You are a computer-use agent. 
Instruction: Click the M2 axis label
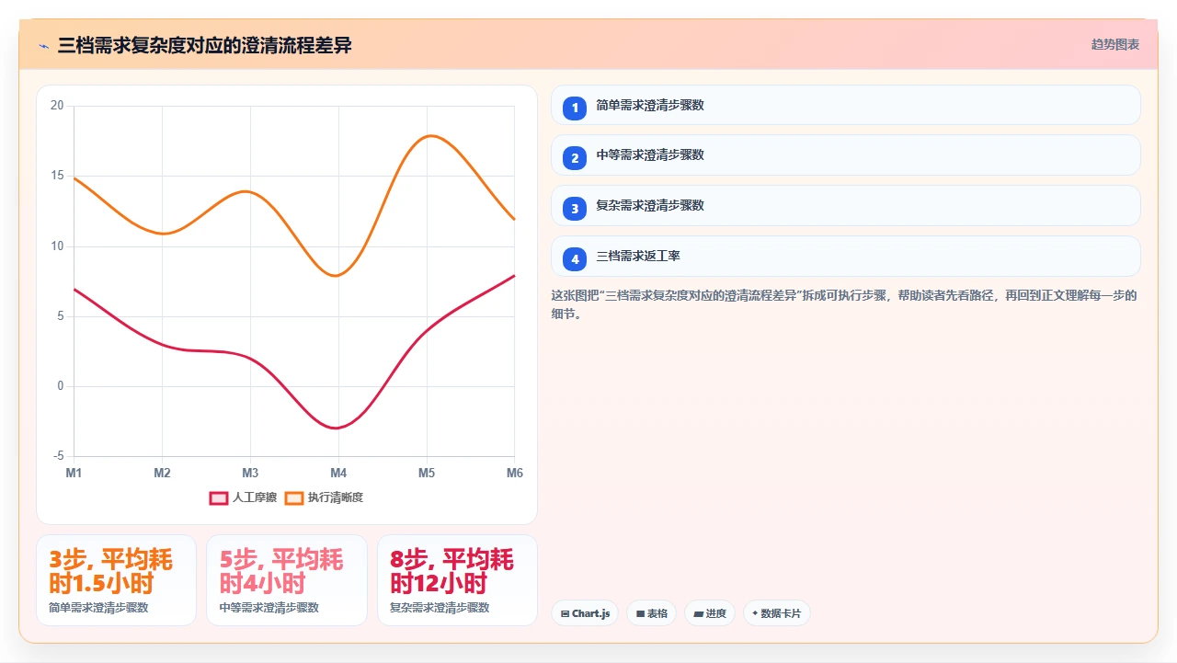(x=162, y=473)
